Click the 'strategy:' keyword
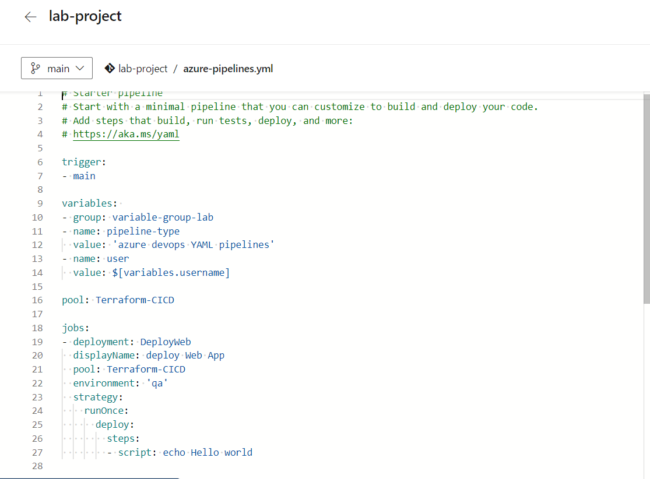 pyautogui.click(x=98, y=397)
